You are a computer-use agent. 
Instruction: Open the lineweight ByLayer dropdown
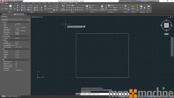click(x=116, y=8)
